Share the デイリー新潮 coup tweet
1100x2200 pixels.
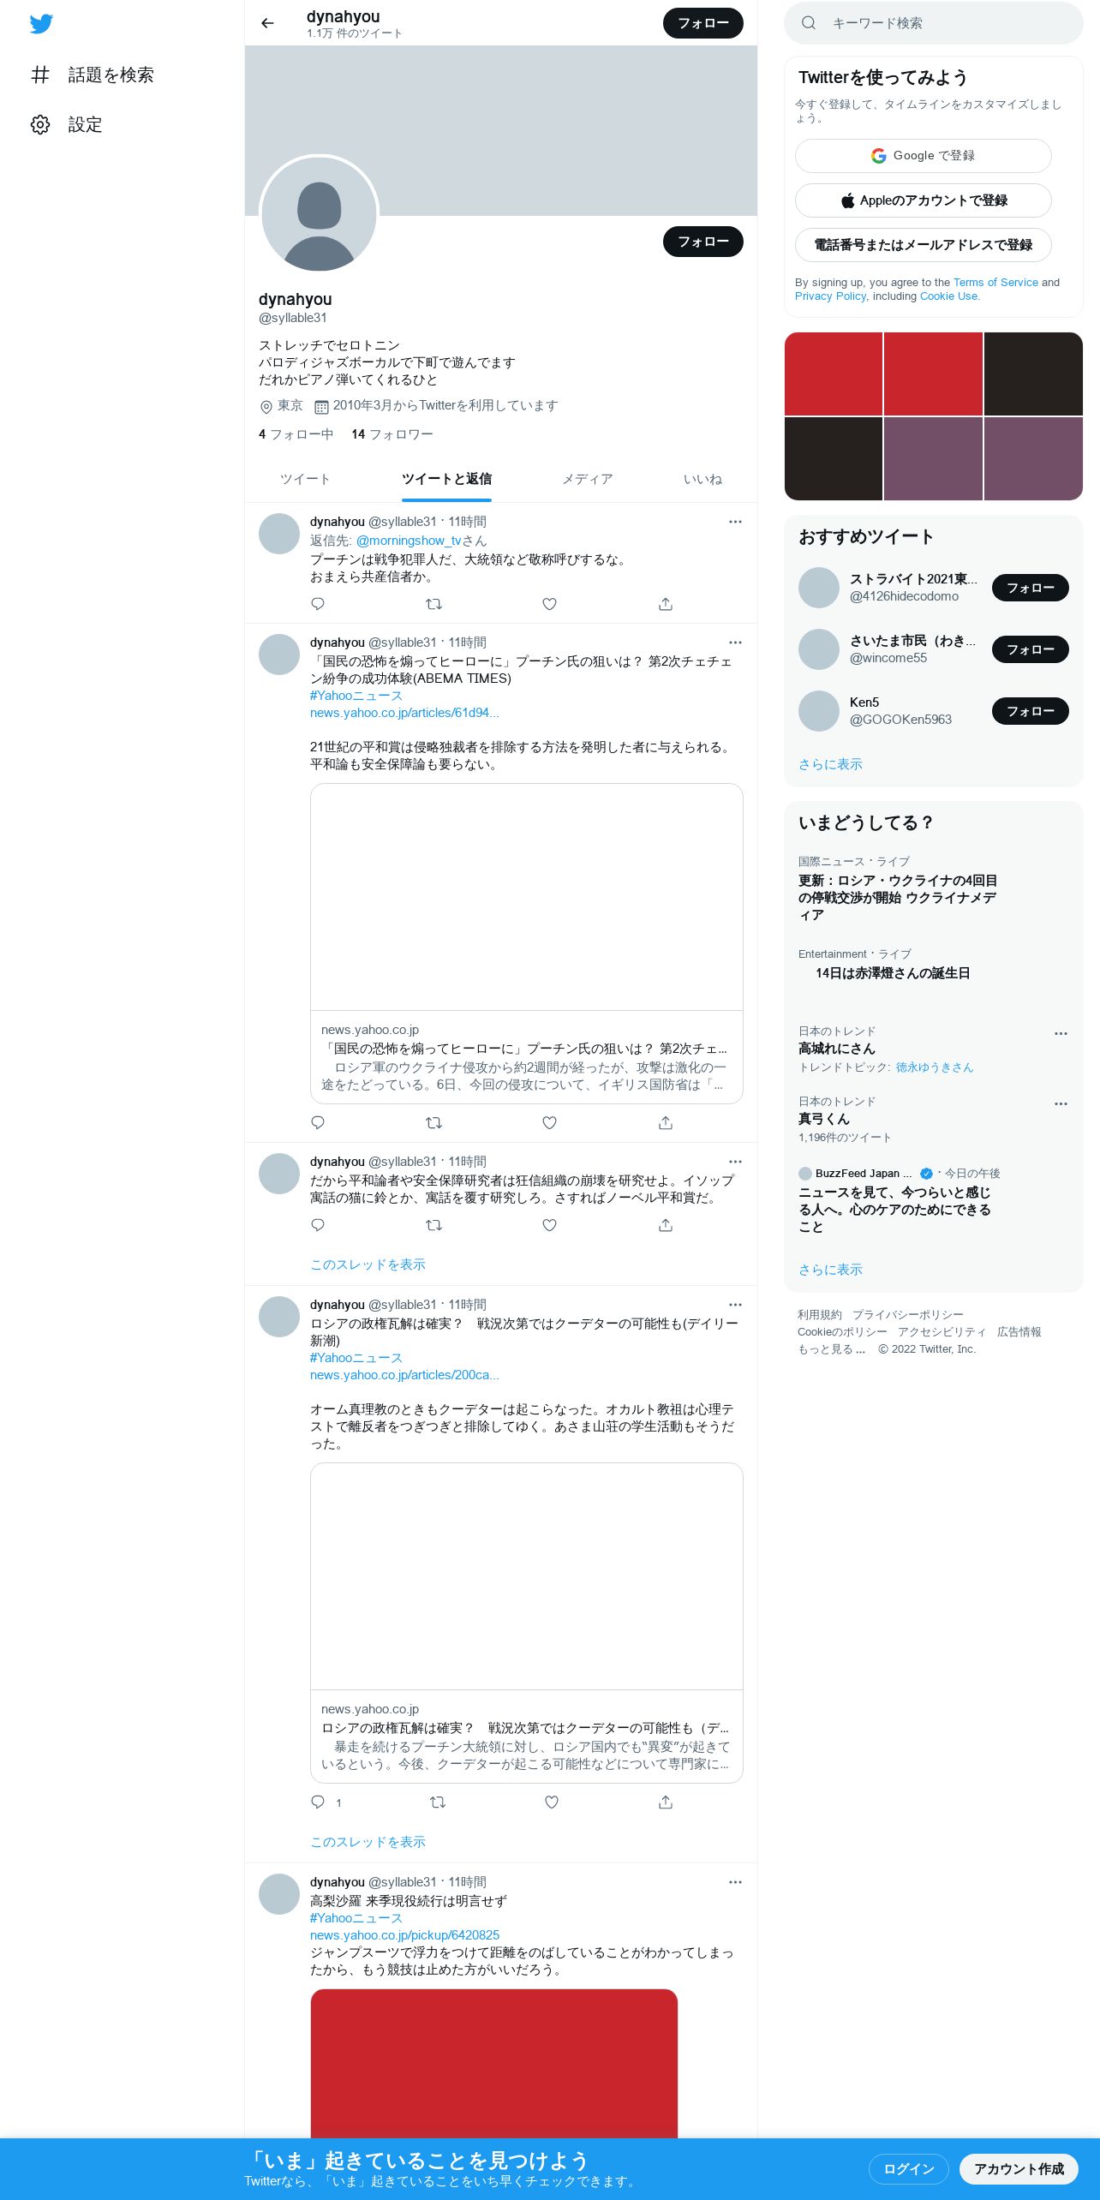pyautogui.click(x=666, y=1802)
